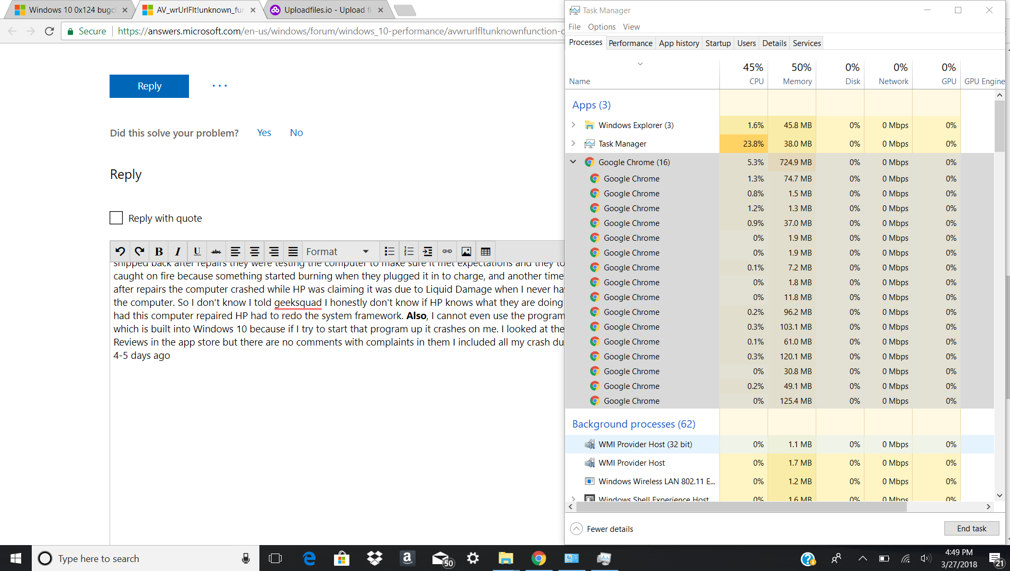1010x571 pixels.
Task: Undo last edit in reply editor
Action: tap(120, 251)
